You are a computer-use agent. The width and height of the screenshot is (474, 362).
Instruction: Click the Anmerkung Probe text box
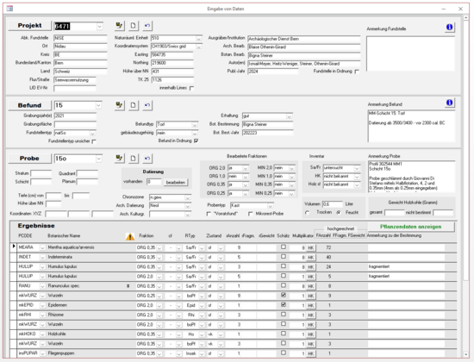coord(411,177)
